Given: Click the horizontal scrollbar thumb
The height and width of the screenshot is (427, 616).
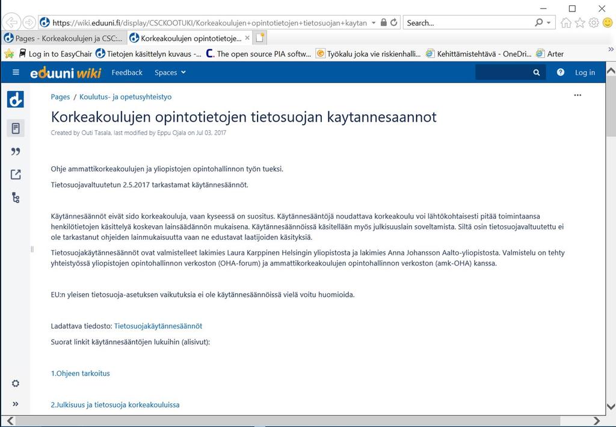Looking at the screenshot, I should tap(288, 420).
